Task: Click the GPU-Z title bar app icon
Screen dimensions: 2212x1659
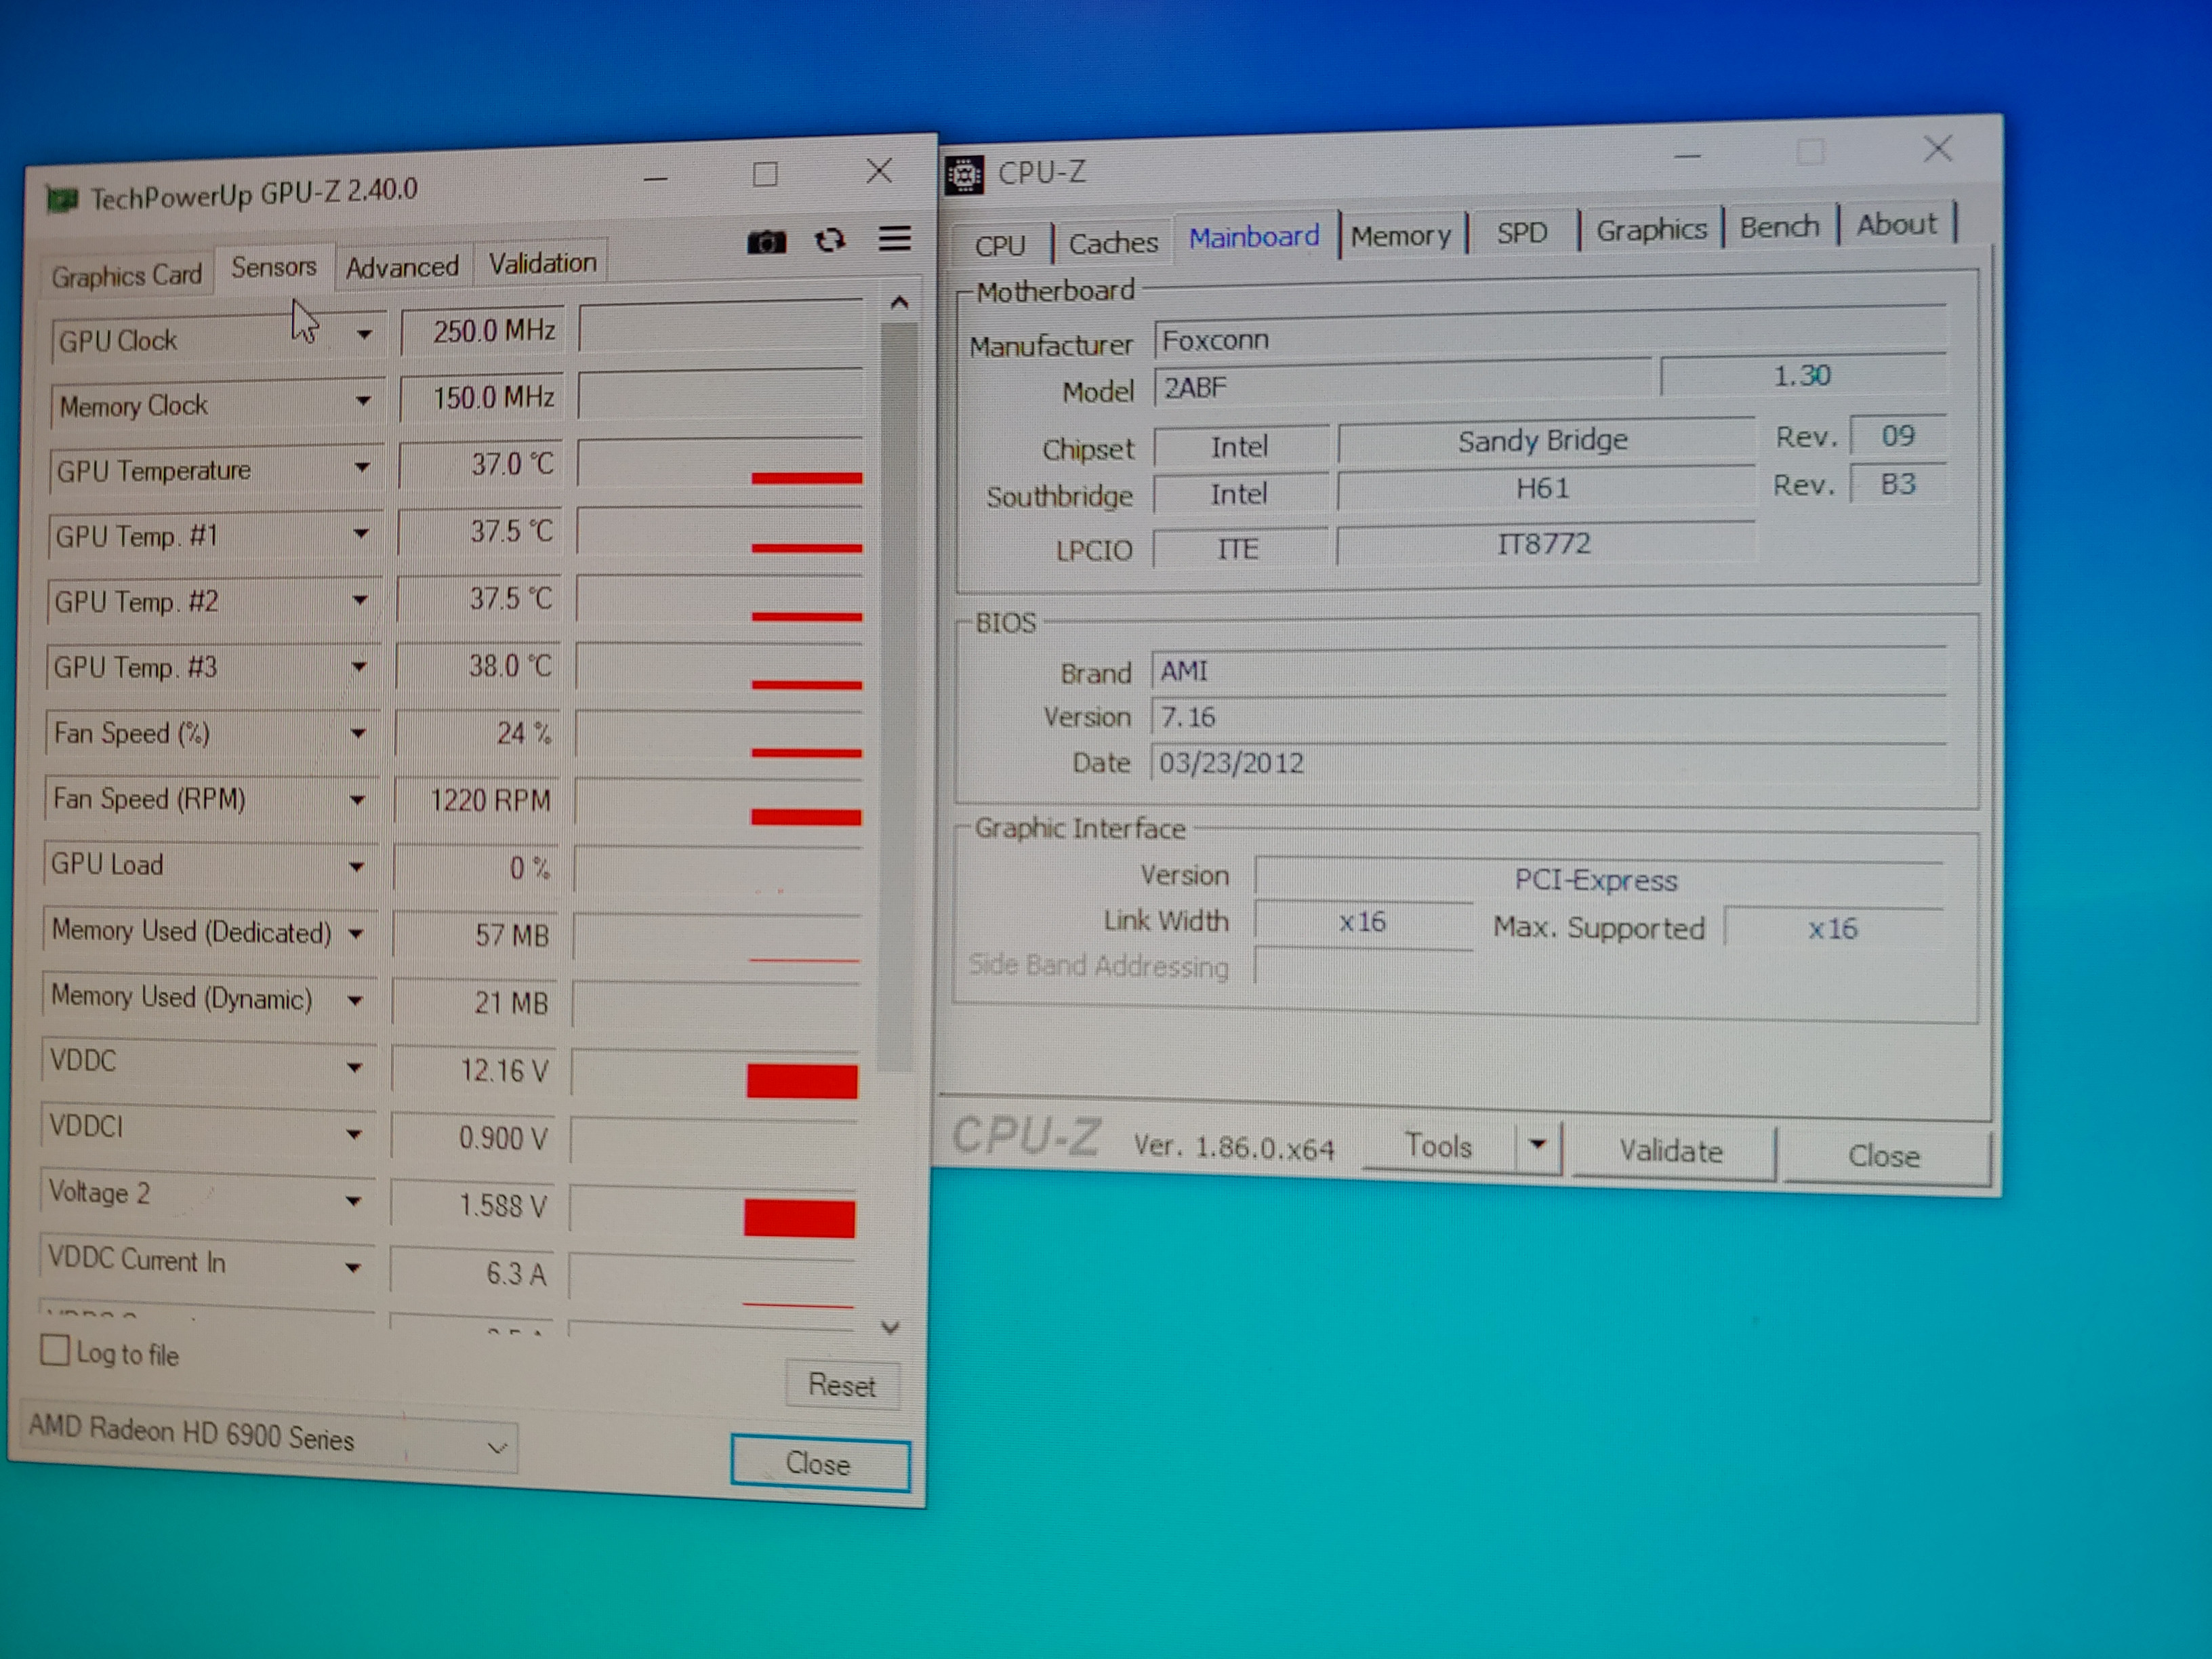Action: [x=62, y=200]
